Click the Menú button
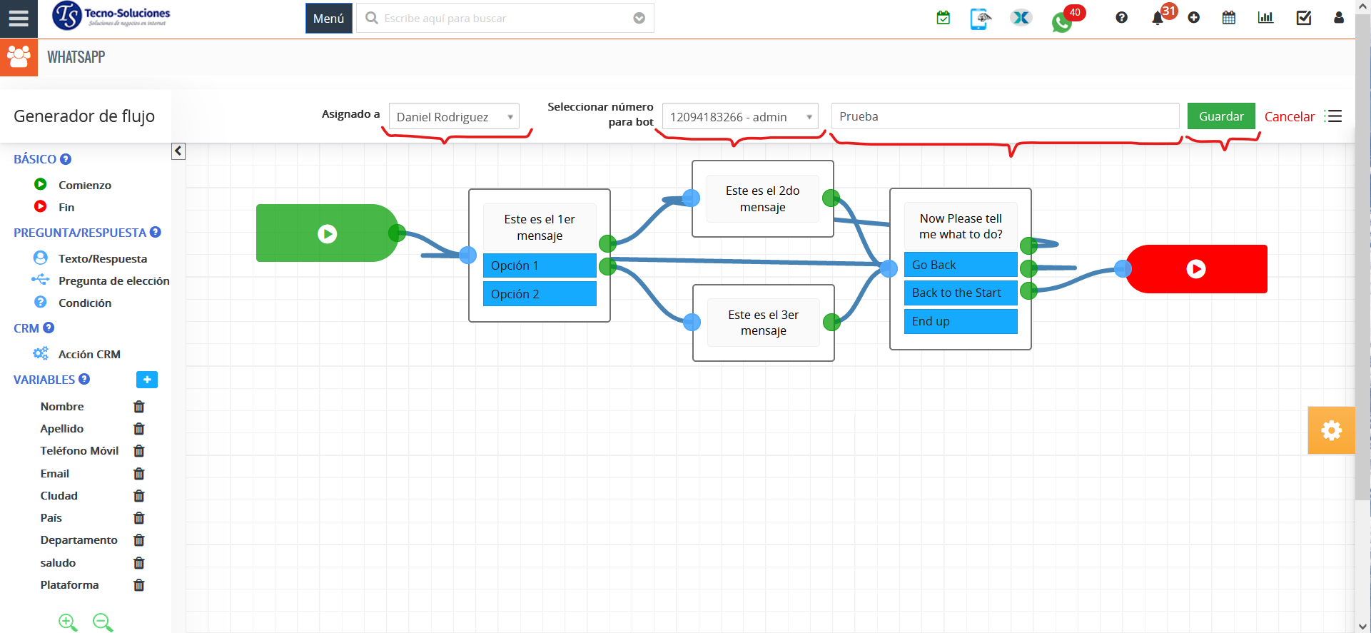This screenshot has height=633, width=1371. pyautogui.click(x=328, y=19)
